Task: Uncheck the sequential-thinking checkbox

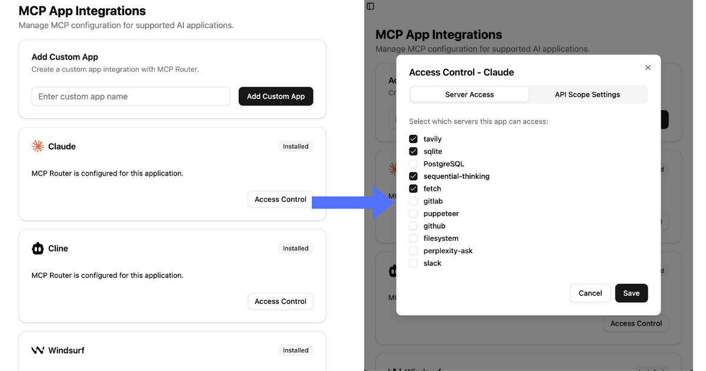Action: [x=413, y=176]
